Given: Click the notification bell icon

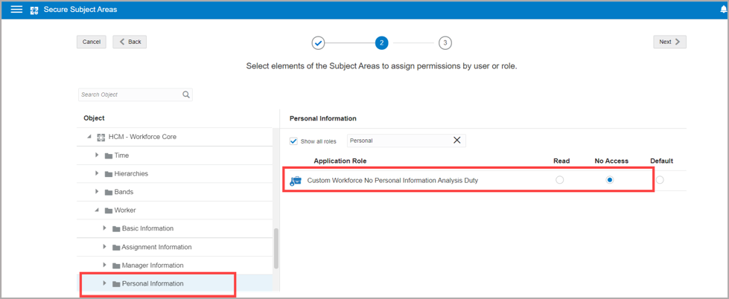Looking at the screenshot, I should [x=723, y=10].
